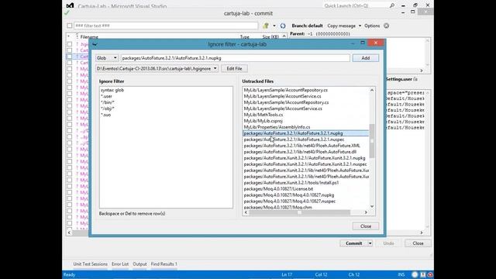The width and height of the screenshot is (496, 279).
Task: Click the round icon right of Options
Action: pos(386,26)
